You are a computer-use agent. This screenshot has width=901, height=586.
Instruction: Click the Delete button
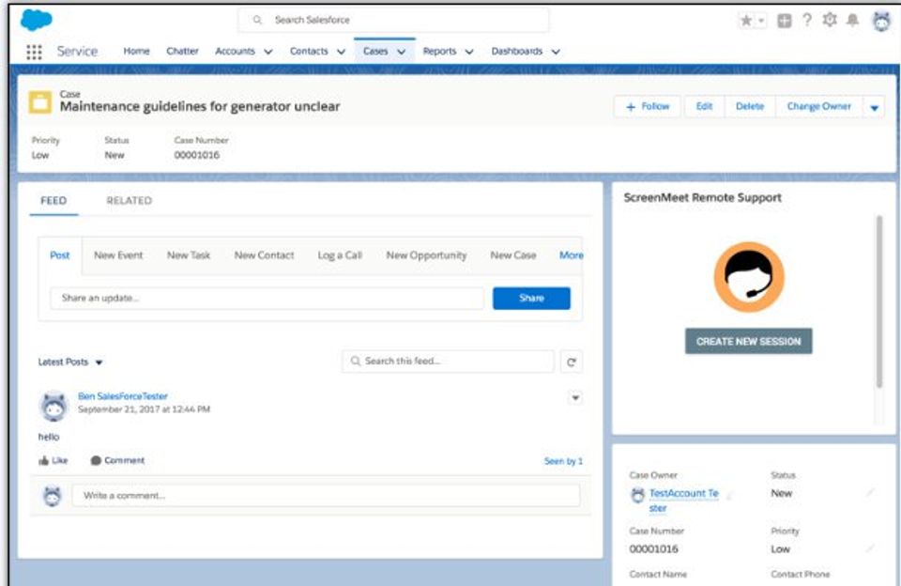pos(750,106)
